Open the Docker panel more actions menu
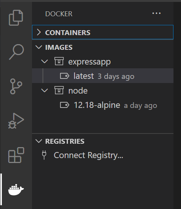The image size is (181, 209). pyautogui.click(x=157, y=13)
